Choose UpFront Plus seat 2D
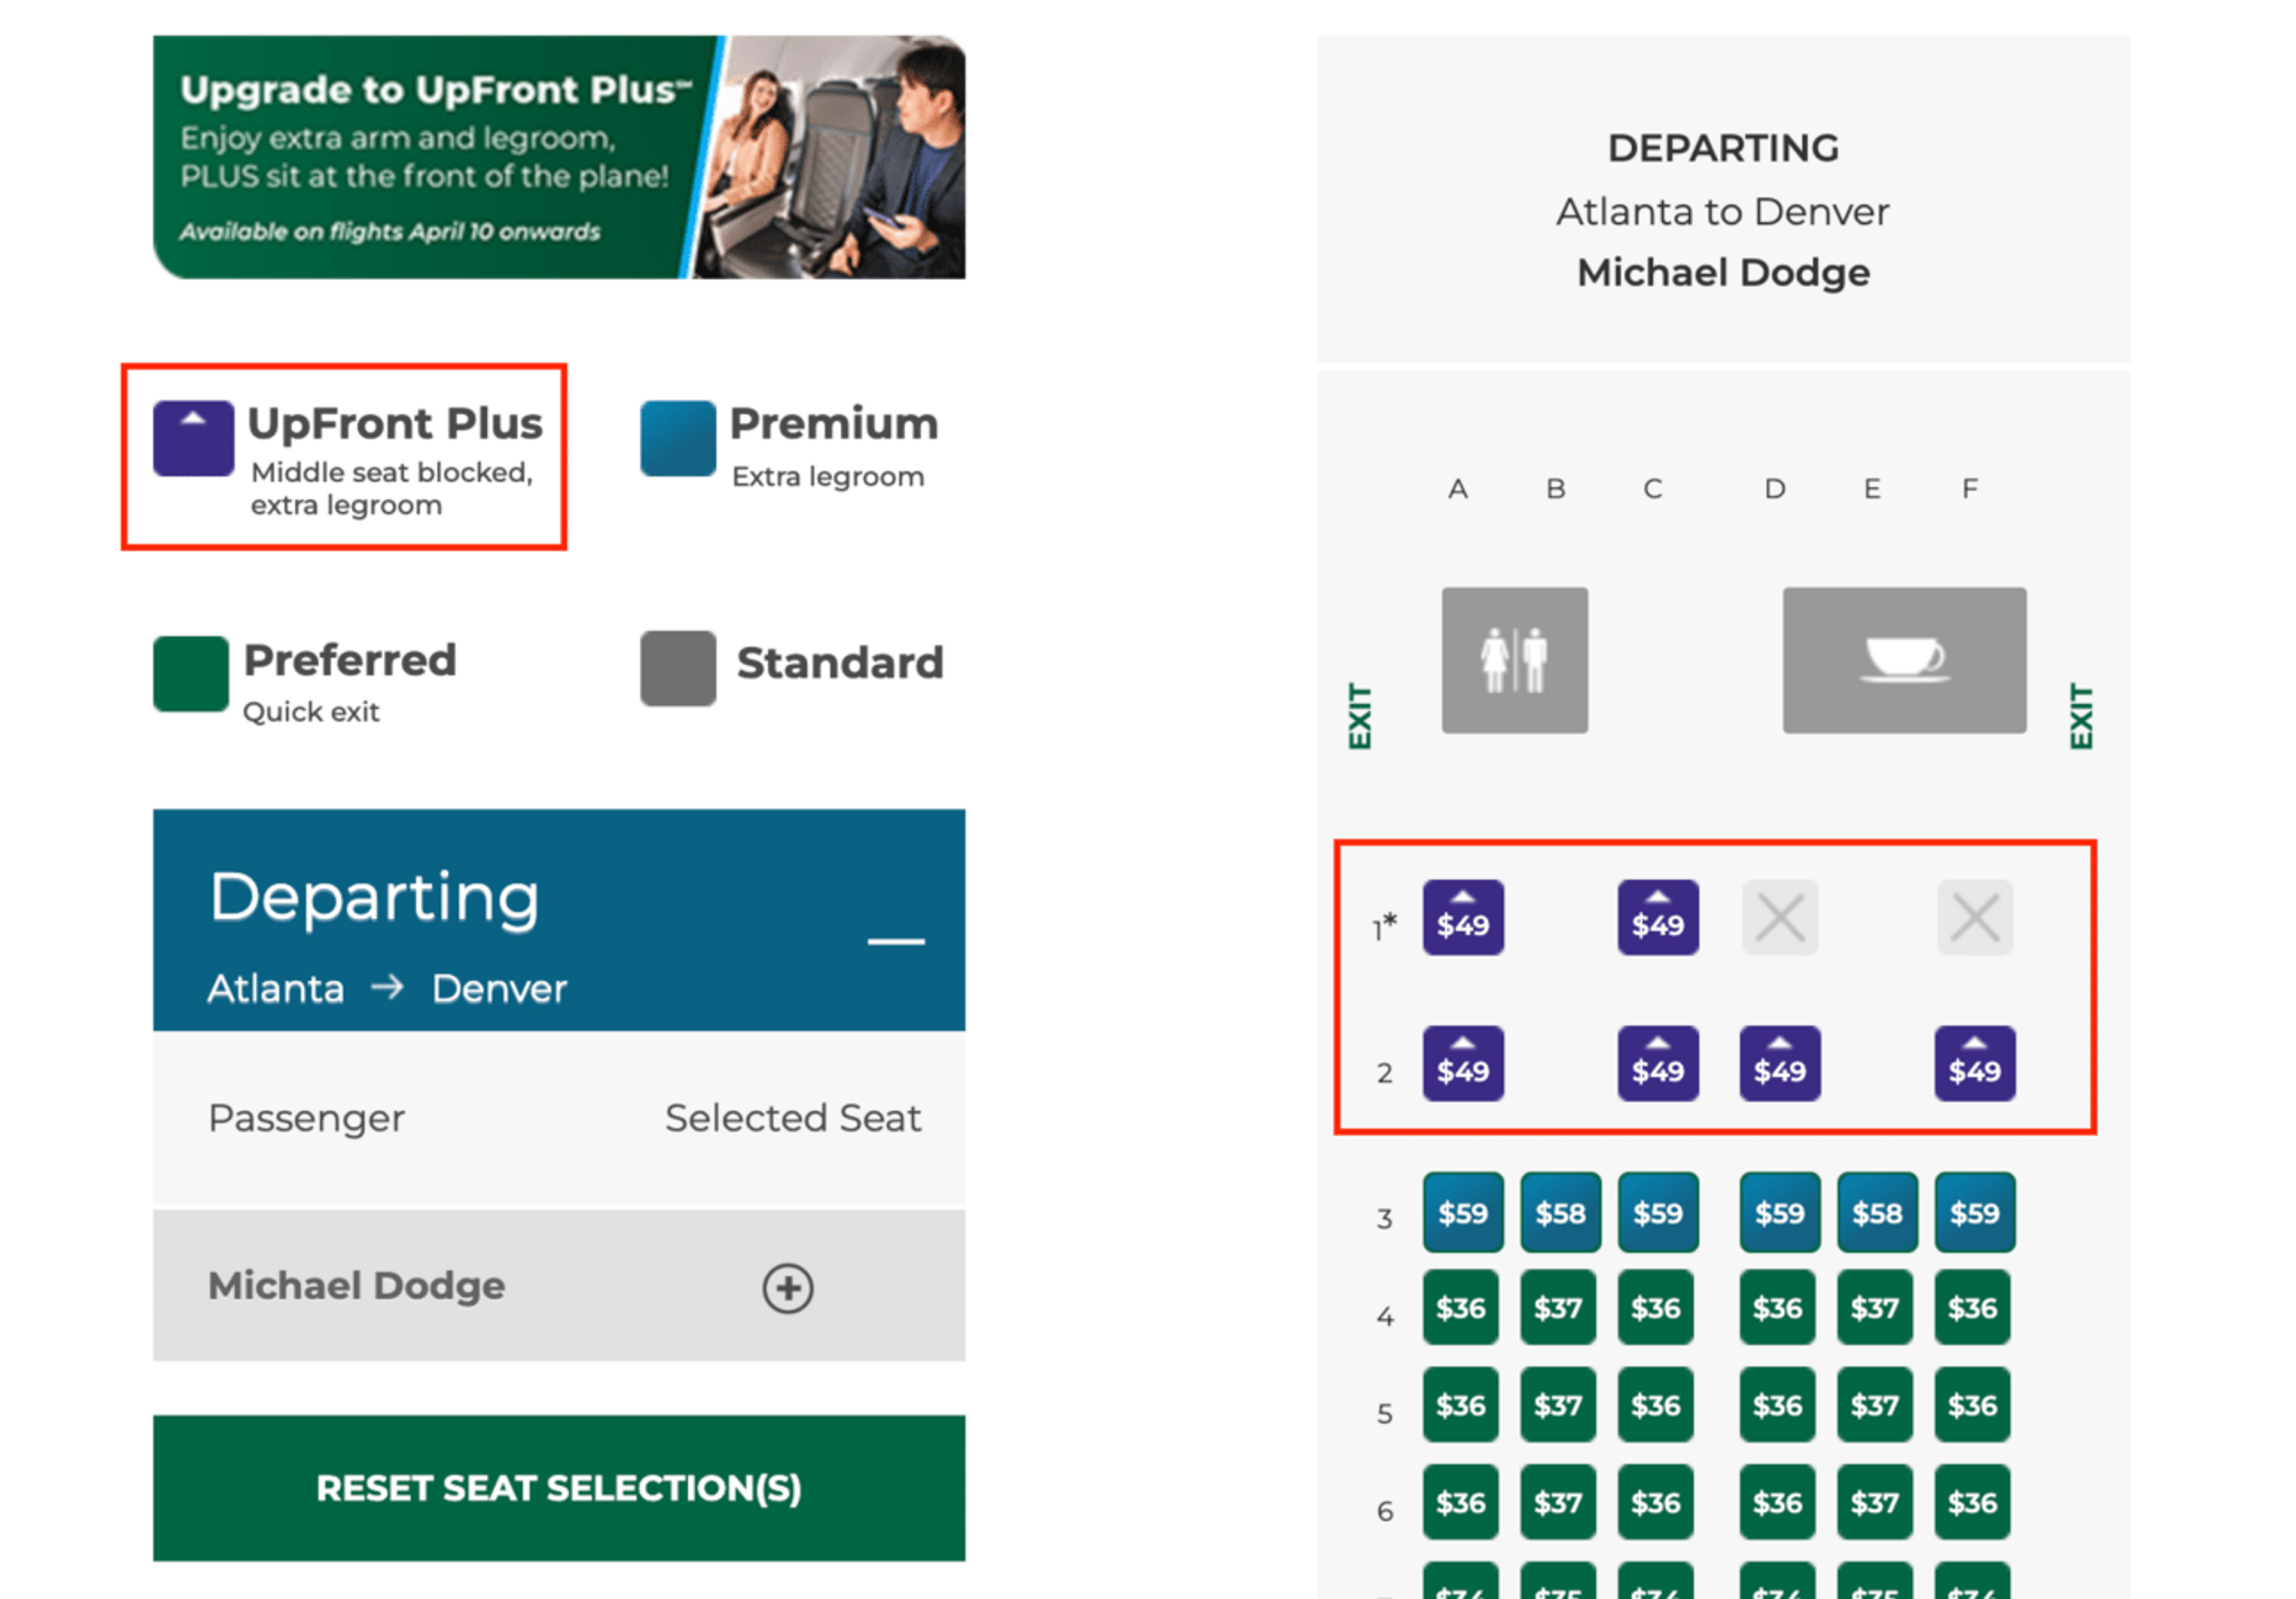Viewport: 2296px width, 1599px height. (x=1780, y=1063)
